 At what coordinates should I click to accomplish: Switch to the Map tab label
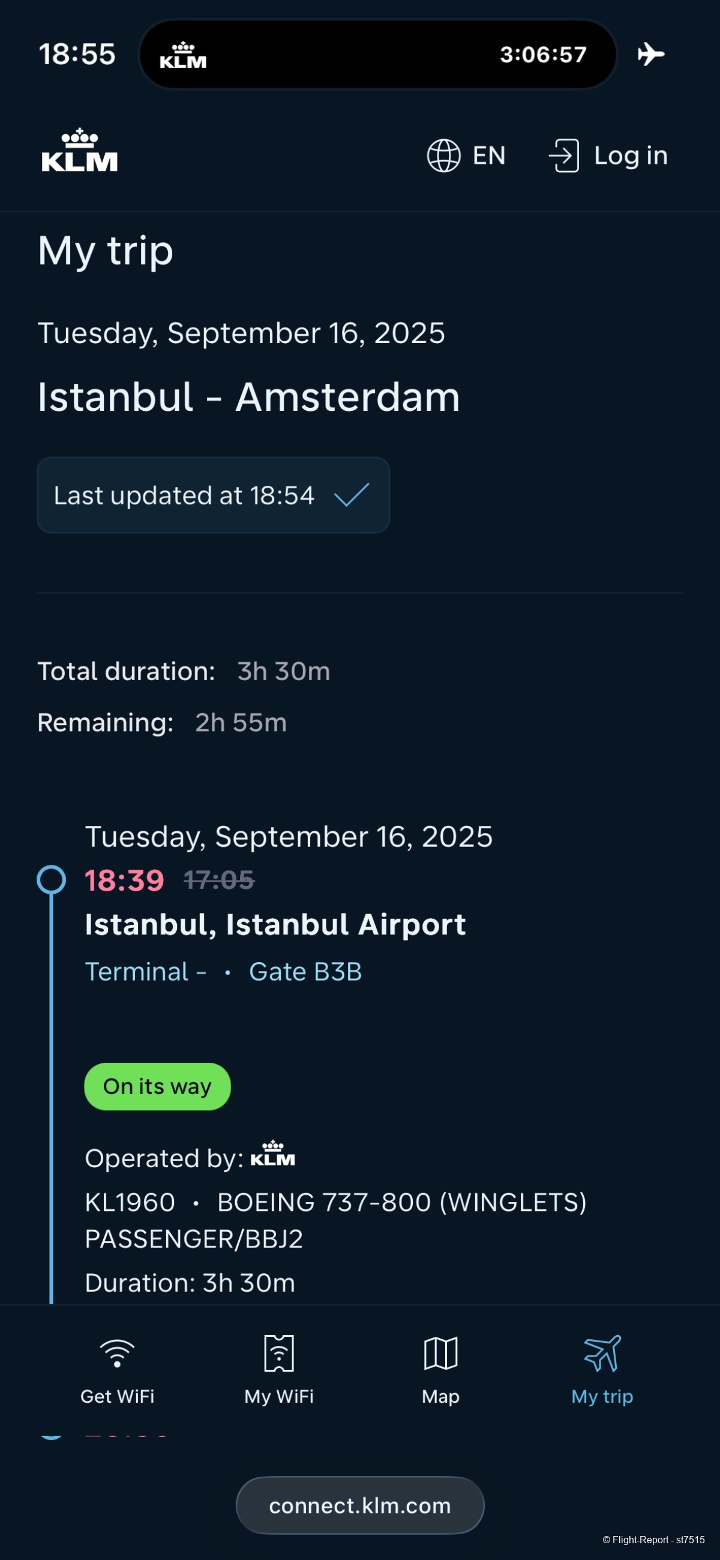(x=440, y=1396)
